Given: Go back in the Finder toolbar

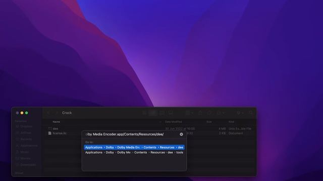Looking at the screenshot, I should (48, 113).
